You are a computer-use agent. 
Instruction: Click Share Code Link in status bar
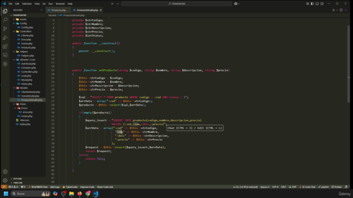105,187
